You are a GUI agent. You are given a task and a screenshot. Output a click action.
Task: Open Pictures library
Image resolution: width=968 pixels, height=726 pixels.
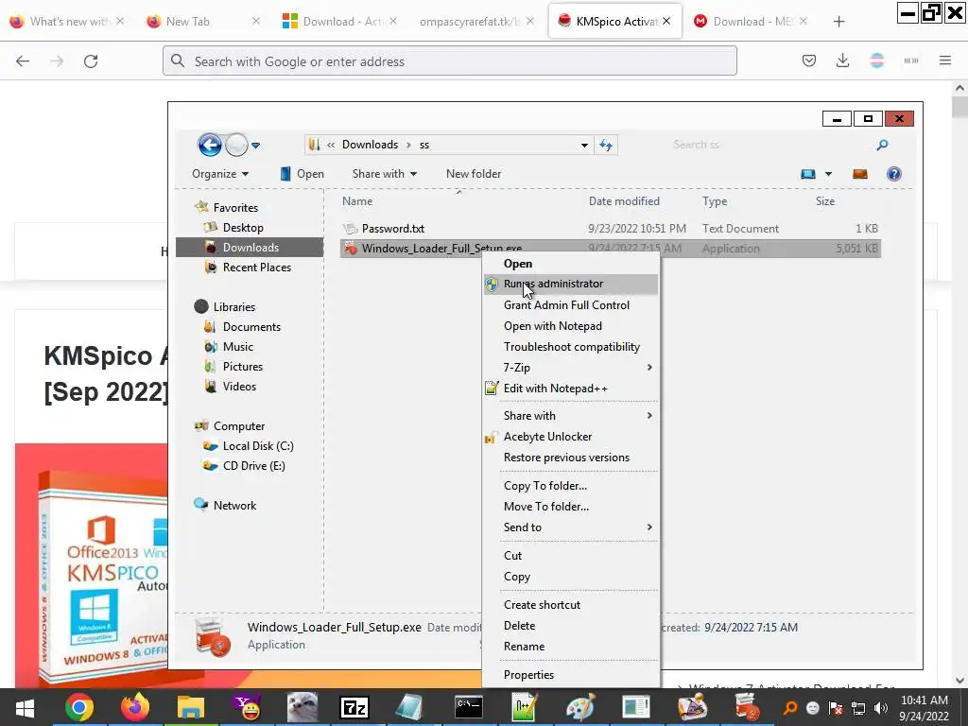[x=243, y=366]
